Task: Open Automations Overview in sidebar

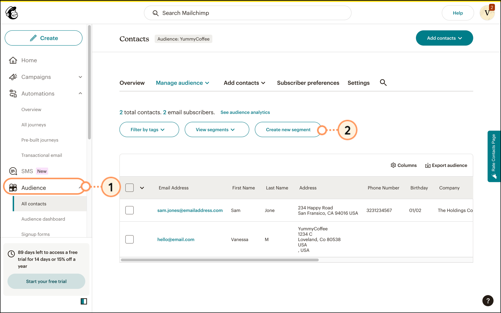Action: tap(31, 110)
